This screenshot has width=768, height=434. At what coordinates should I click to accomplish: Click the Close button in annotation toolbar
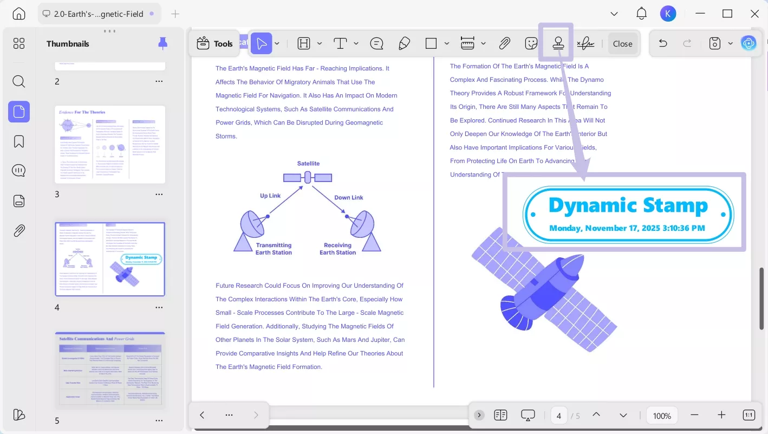click(622, 44)
